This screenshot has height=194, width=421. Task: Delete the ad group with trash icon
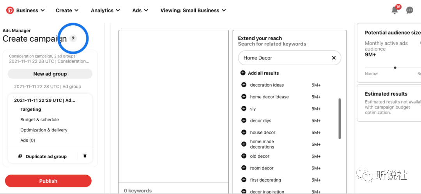coord(85,156)
